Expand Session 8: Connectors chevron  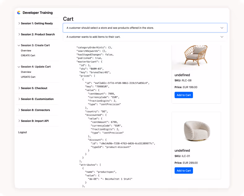pyautogui.click(x=19, y=110)
